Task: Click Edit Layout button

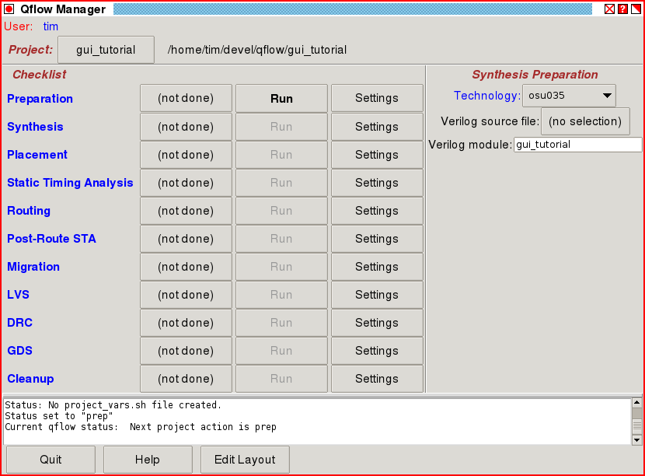Action: [245, 460]
